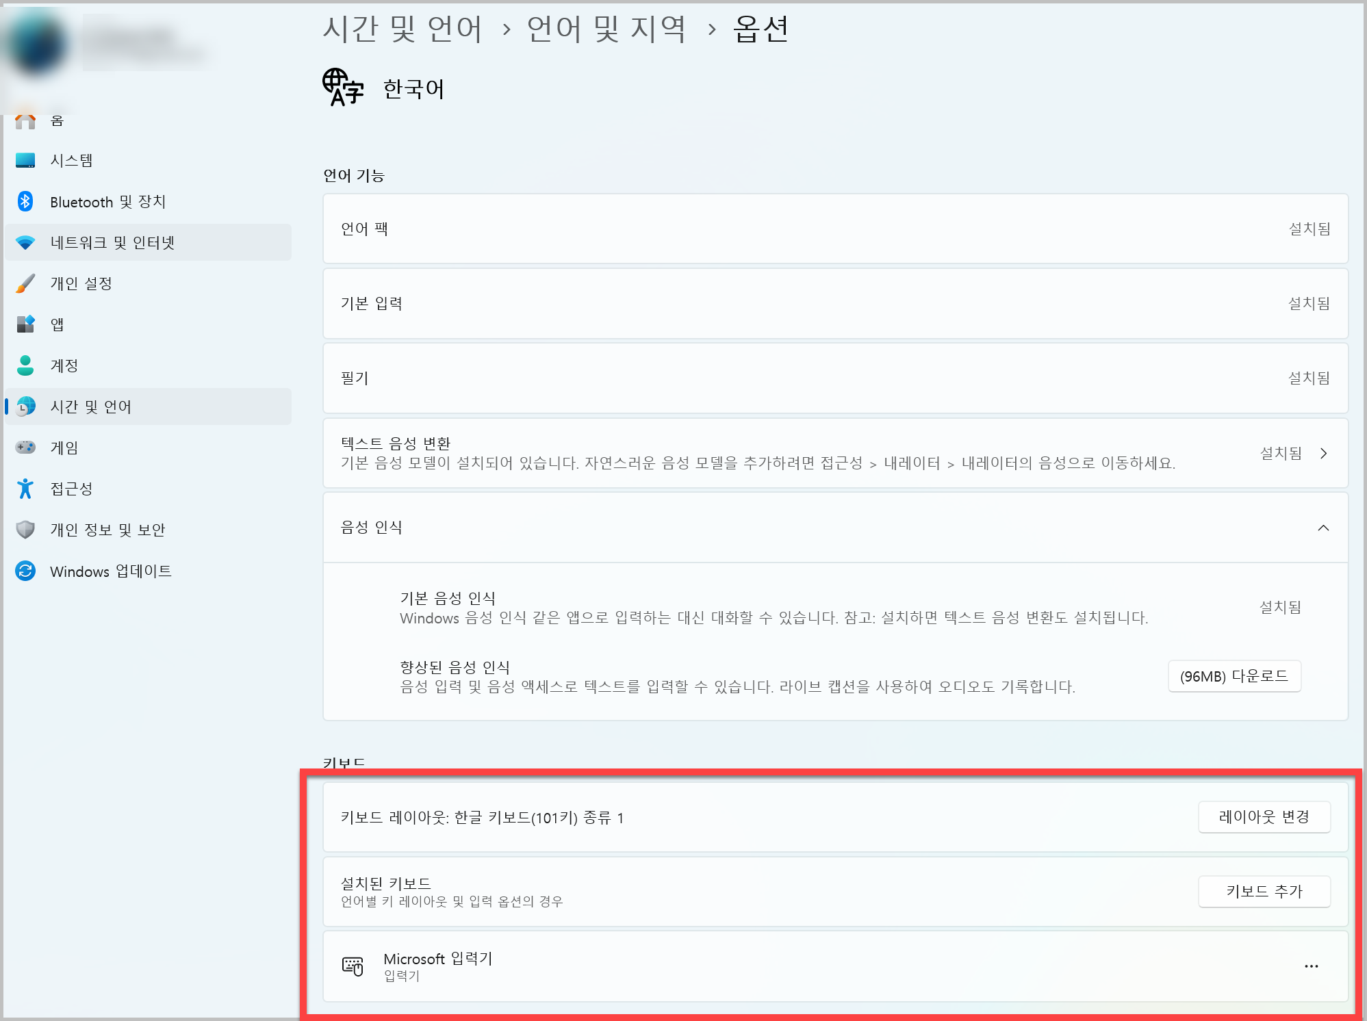Click the 키보드 추가 button
The image size is (1367, 1021).
[x=1264, y=891]
